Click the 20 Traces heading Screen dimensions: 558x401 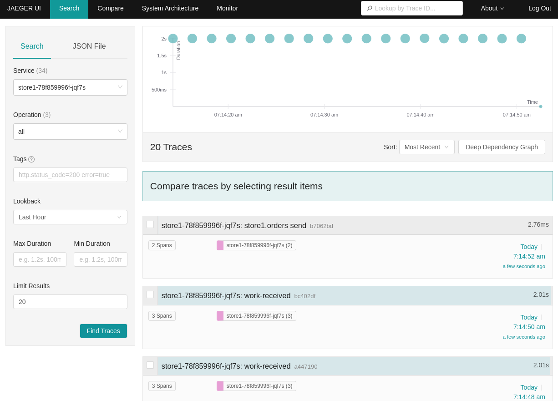coord(171,147)
